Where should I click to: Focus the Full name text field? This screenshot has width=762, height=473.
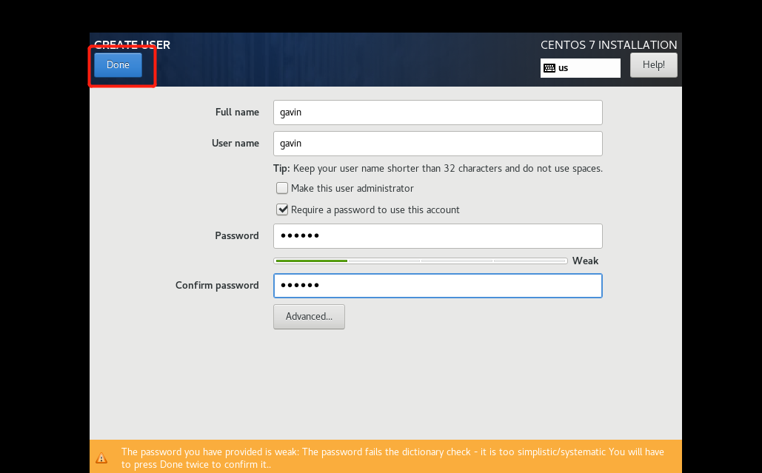click(x=437, y=113)
